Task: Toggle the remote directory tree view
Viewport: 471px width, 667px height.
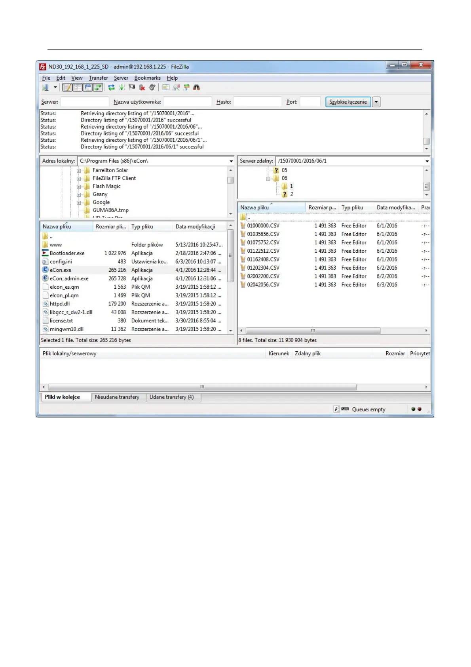Action: click(x=88, y=88)
